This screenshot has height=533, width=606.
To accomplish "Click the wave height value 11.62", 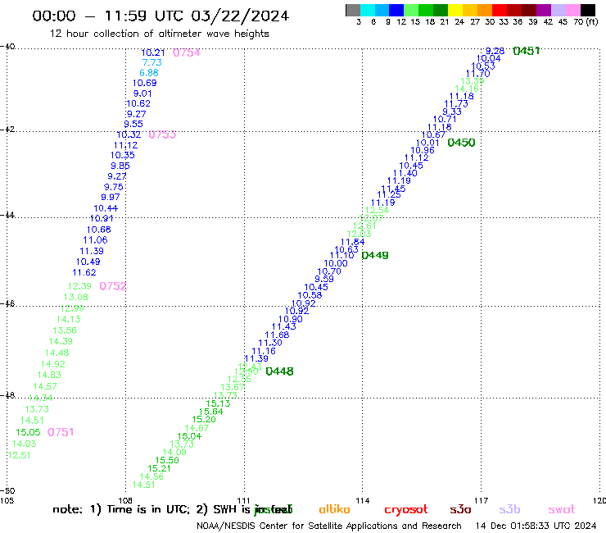I will point(84,272).
